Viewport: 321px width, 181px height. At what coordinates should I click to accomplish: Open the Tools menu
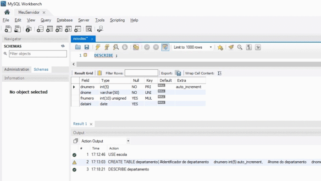(100, 20)
